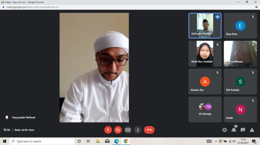Click the muted mic icon on Elsa Fino tile
260x145 pixels.
point(253,17)
